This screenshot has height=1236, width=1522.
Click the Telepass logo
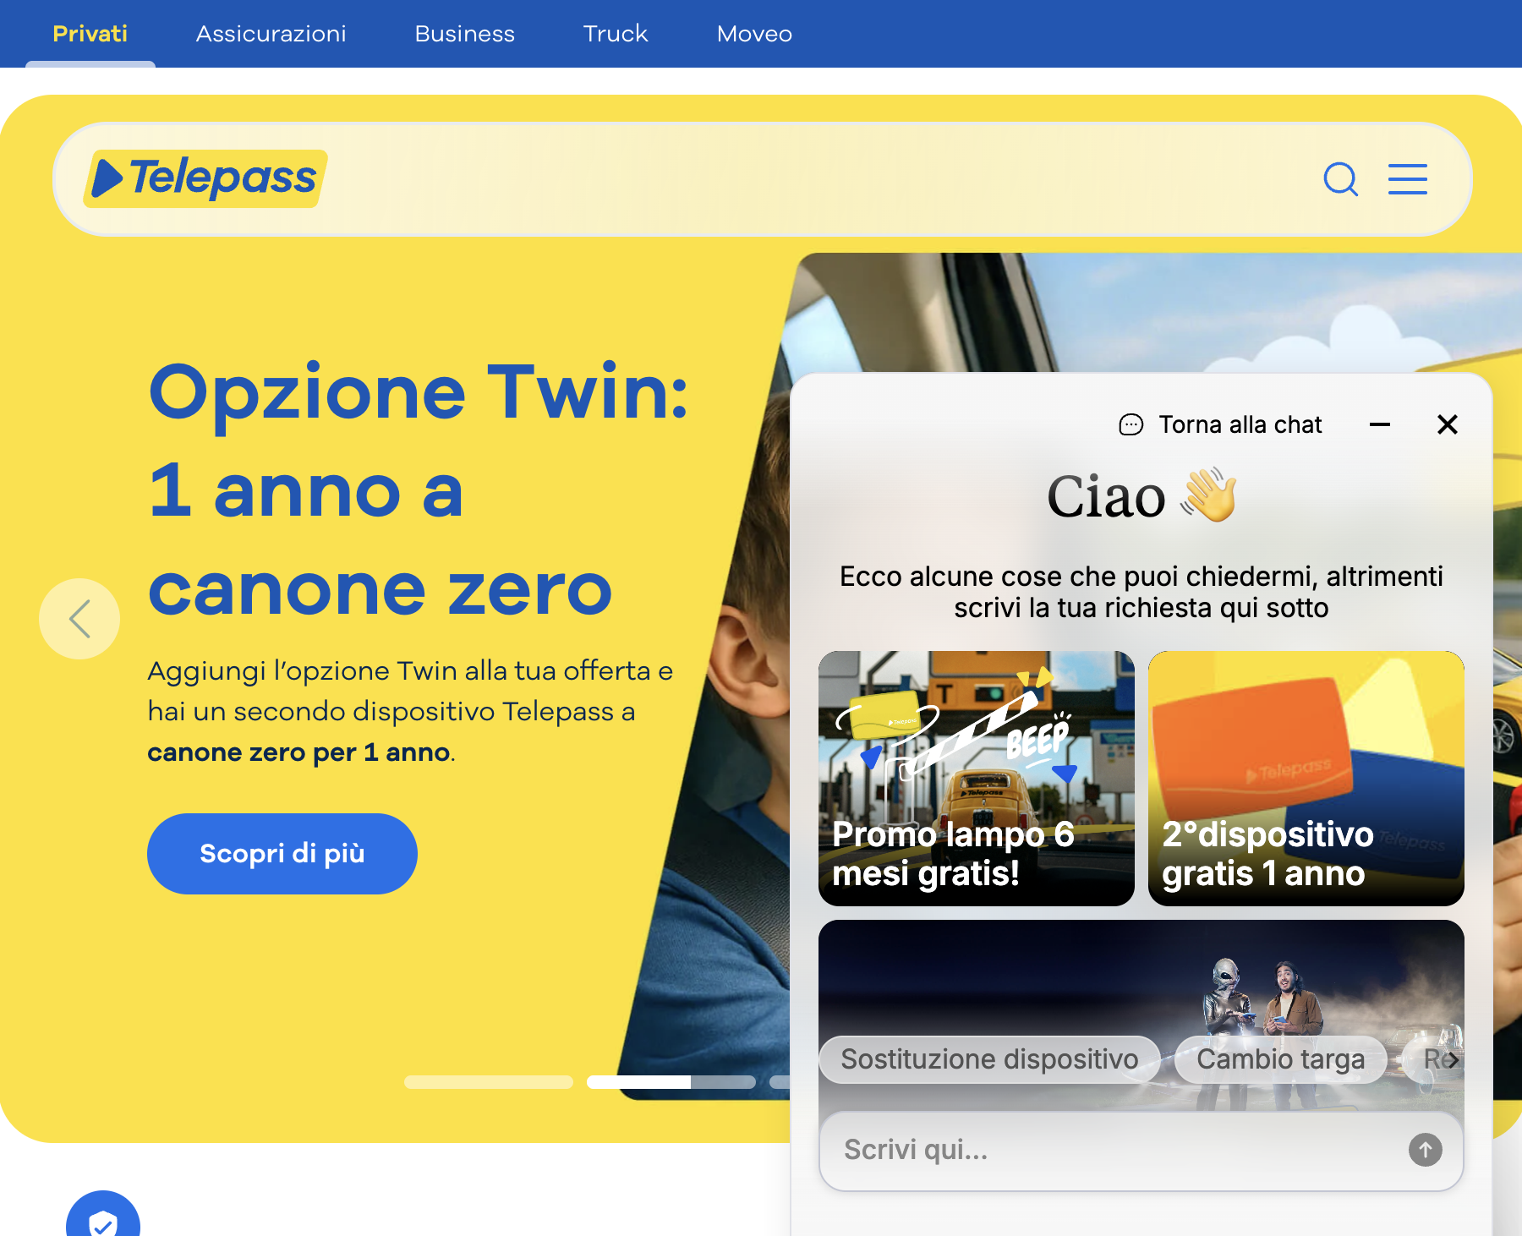205,178
